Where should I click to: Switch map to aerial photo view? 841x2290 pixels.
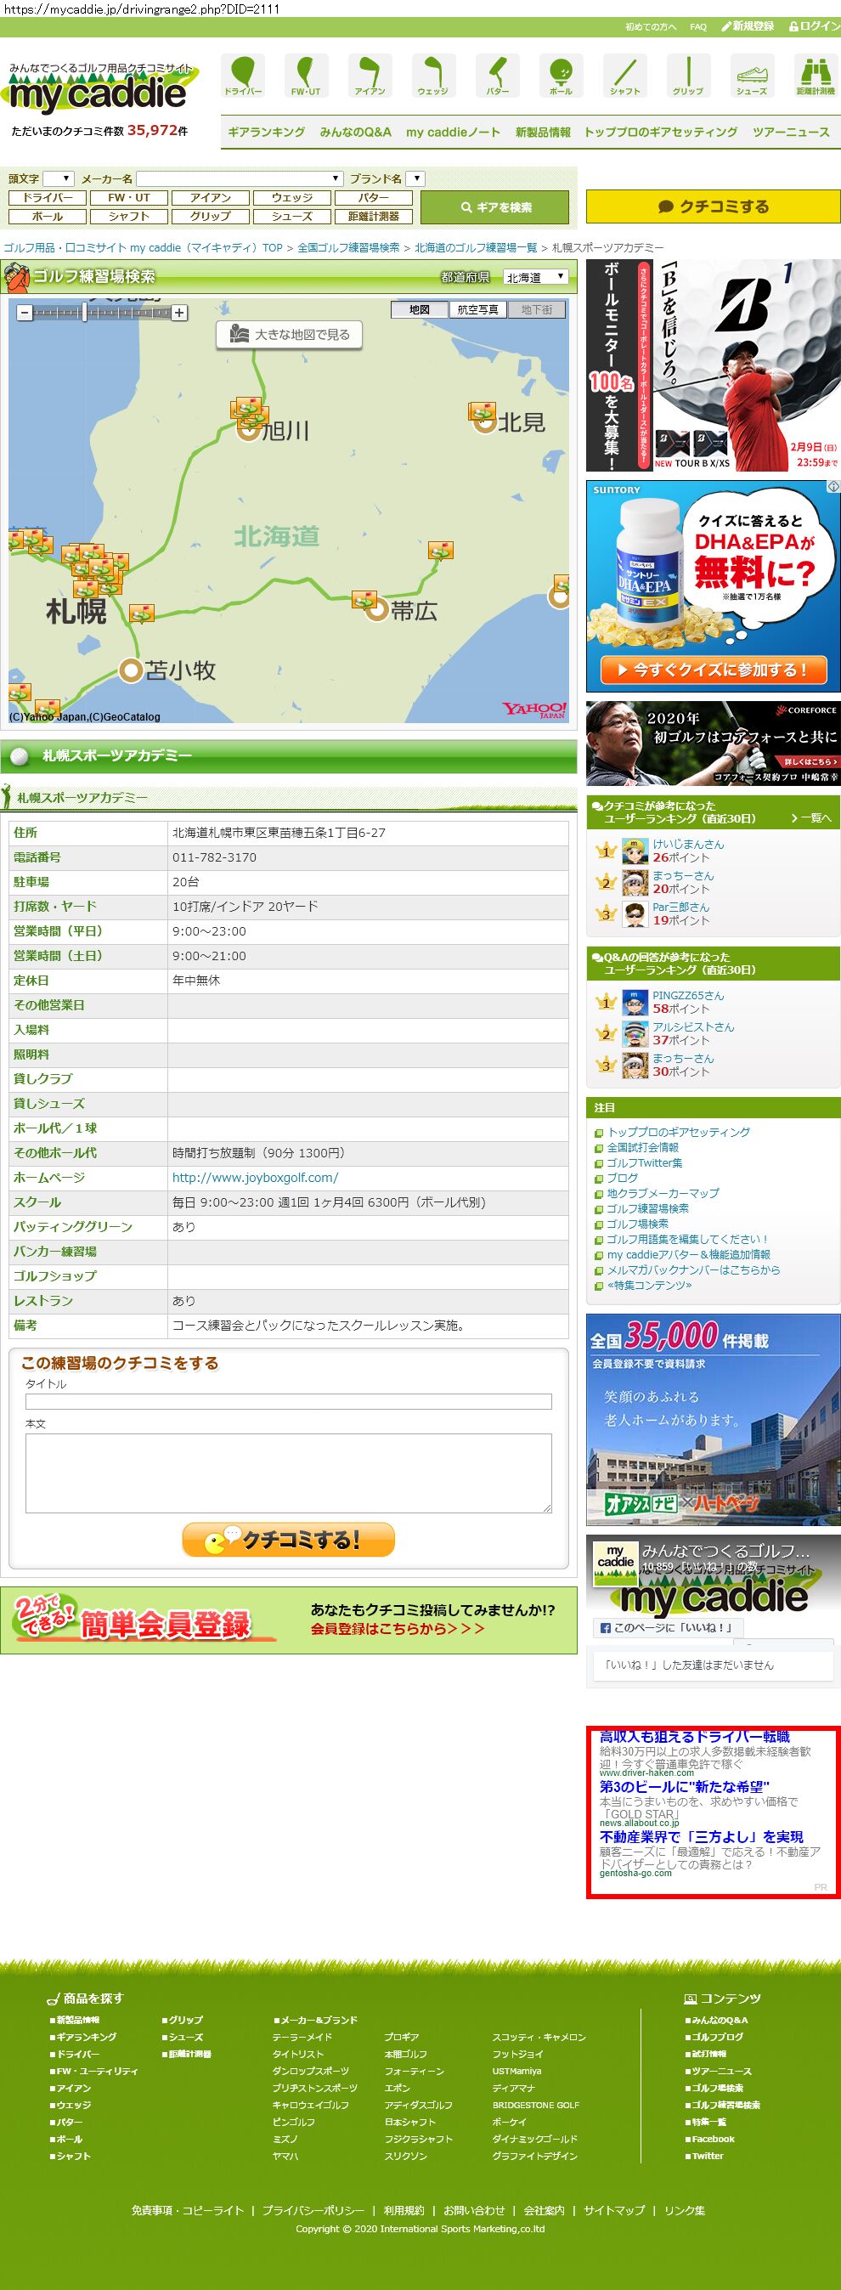pos(477,309)
